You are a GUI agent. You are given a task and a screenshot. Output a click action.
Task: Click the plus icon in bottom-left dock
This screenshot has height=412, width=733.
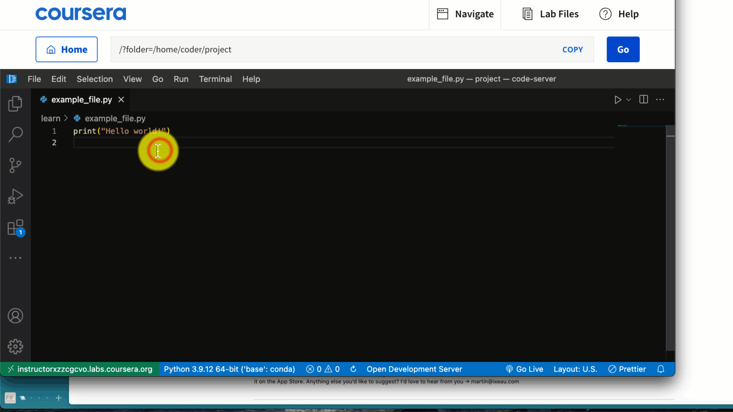pos(59,398)
